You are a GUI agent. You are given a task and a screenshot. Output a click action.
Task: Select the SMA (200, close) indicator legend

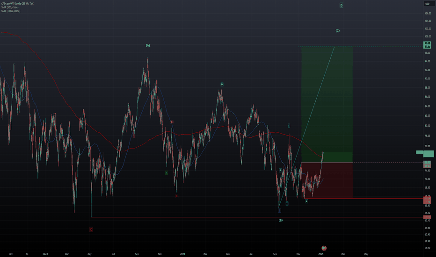point(10,7)
